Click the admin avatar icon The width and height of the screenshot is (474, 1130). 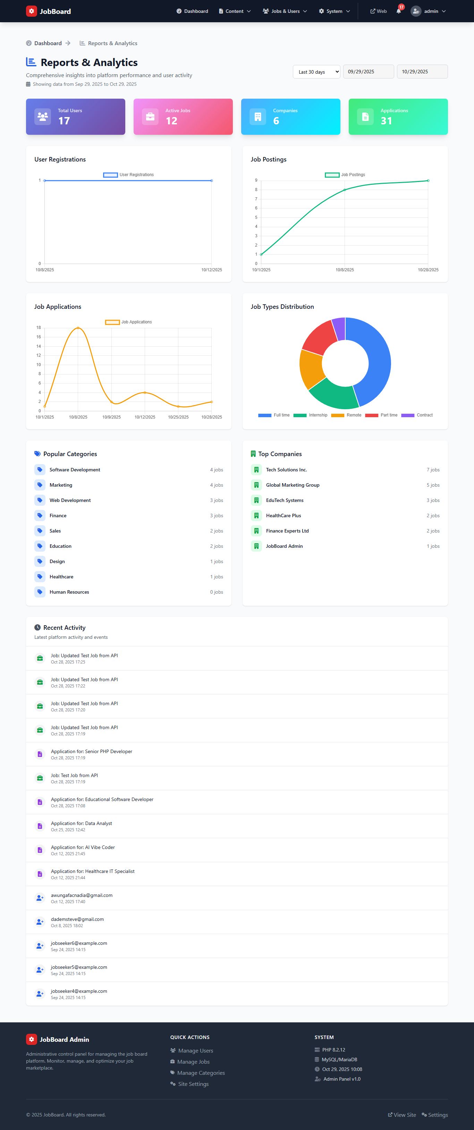[416, 11]
